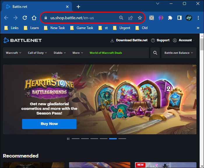Click the Download Battle.net link
This screenshot has width=204, height=168.
point(132,40)
